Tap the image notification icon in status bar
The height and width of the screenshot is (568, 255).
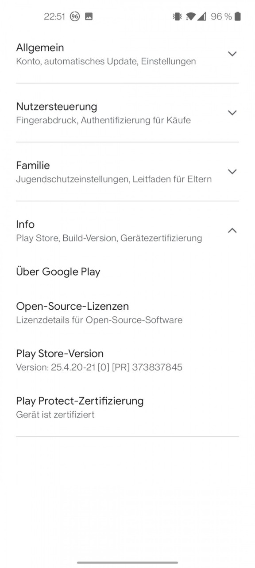[x=89, y=16]
